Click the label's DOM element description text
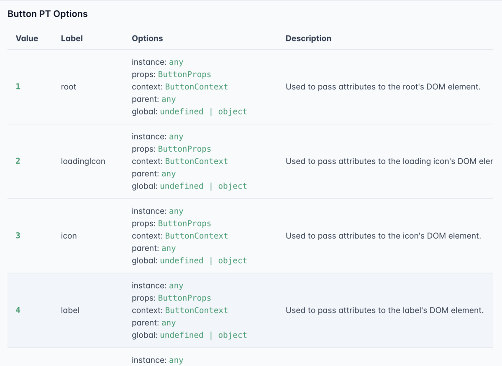 (384, 310)
